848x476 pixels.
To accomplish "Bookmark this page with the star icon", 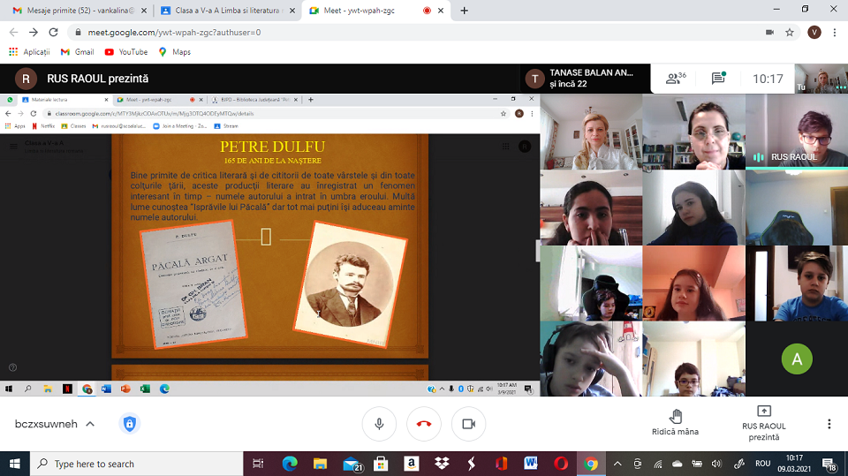I will point(789,32).
